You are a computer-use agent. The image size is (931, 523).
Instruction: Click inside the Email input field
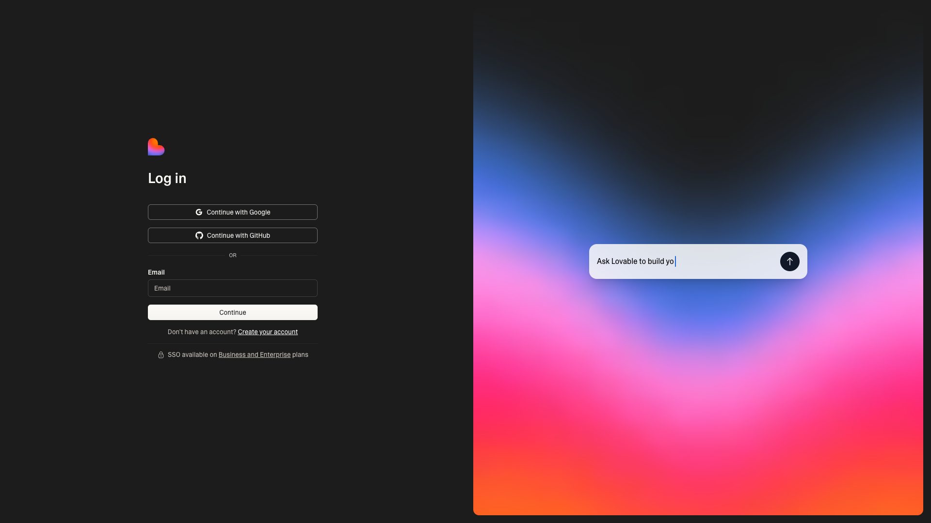pyautogui.click(x=233, y=288)
